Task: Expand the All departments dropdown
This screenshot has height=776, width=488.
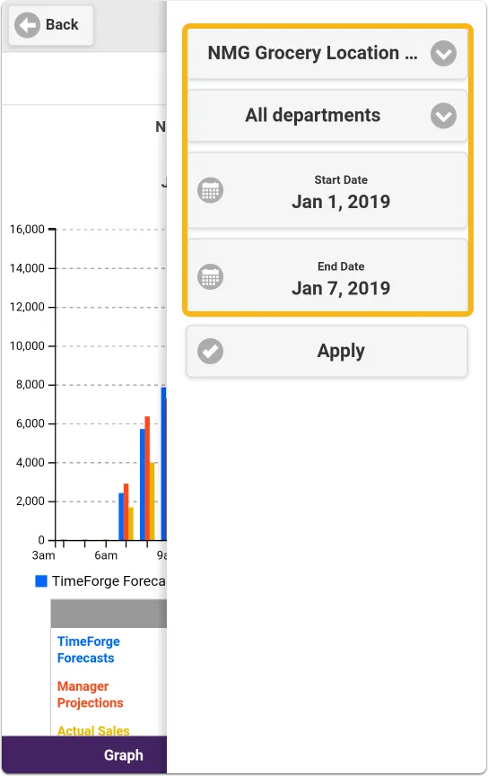Action: coord(327,116)
